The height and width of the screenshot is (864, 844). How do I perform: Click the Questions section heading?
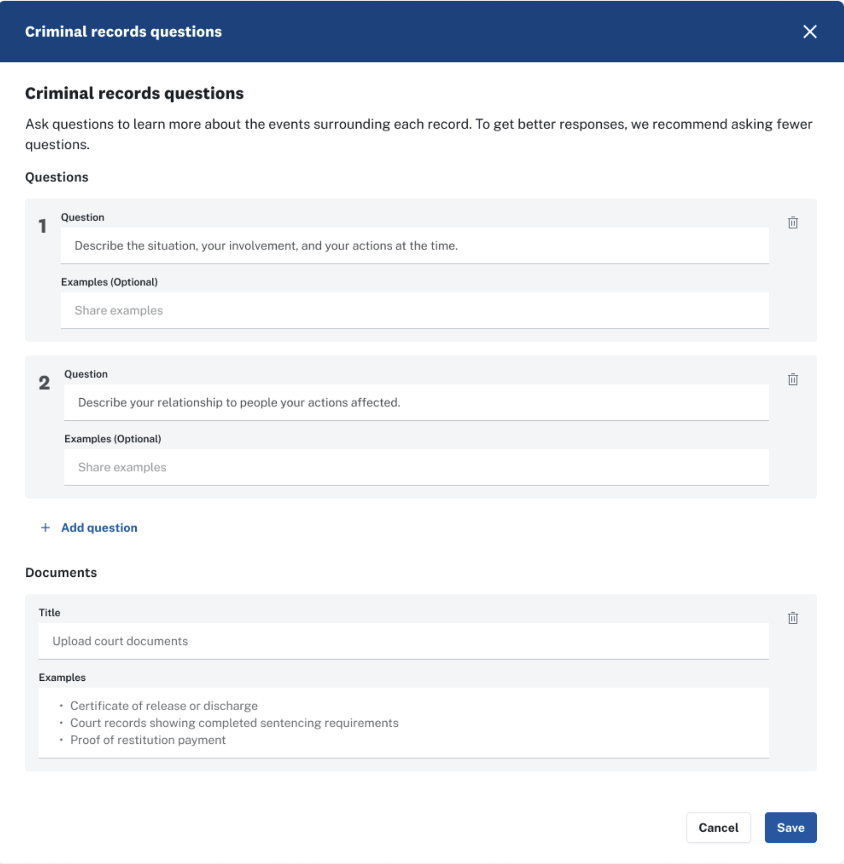tap(57, 177)
